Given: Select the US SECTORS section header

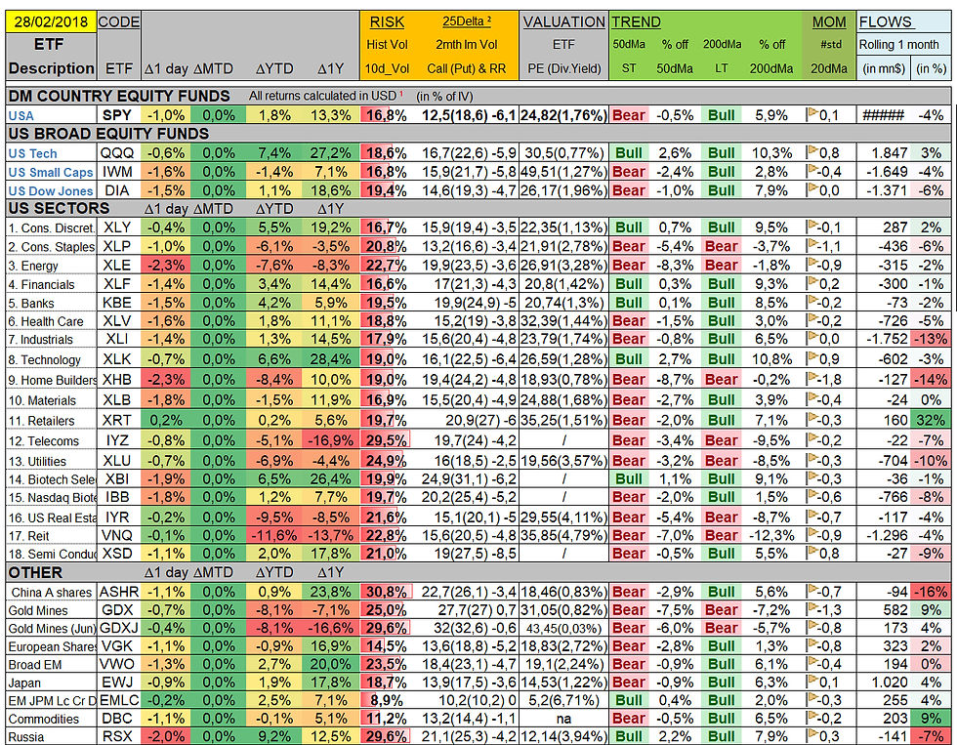Looking at the screenshot, I should pos(59,208).
